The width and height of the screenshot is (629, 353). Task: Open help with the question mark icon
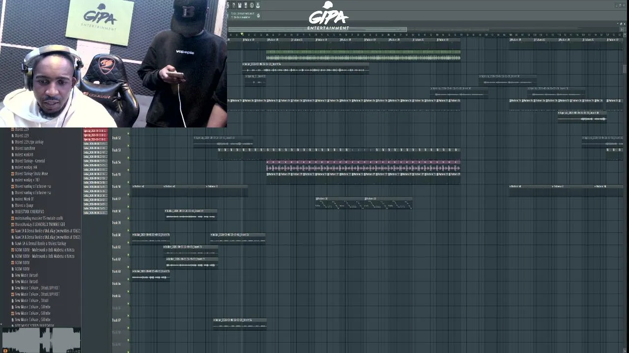(233, 5)
